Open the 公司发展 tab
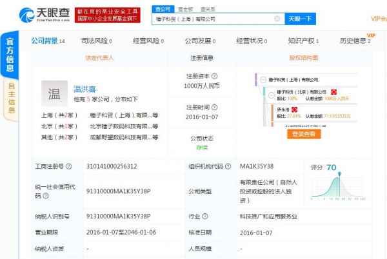The width and height of the screenshot is (387, 259). (x=200, y=41)
